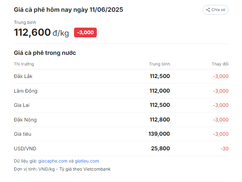
Task: Click the 25,800 exchange rate value
Action: tap(161, 148)
